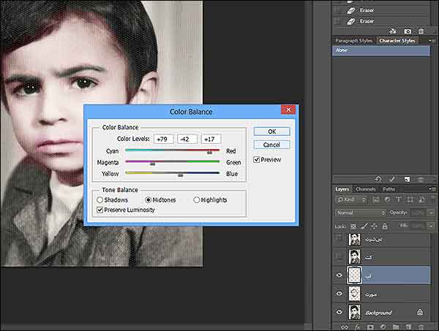
Task: Hide the صورت layer eye icon
Action: point(339,294)
